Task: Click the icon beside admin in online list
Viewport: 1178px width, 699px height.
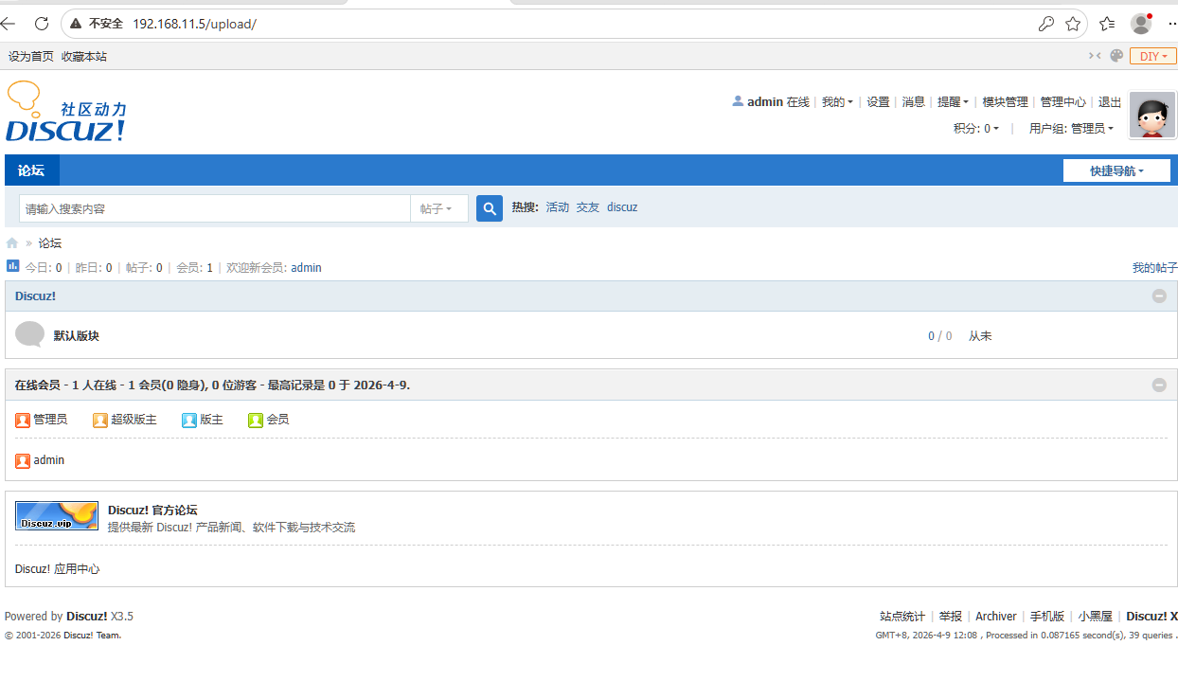Action: tap(23, 460)
